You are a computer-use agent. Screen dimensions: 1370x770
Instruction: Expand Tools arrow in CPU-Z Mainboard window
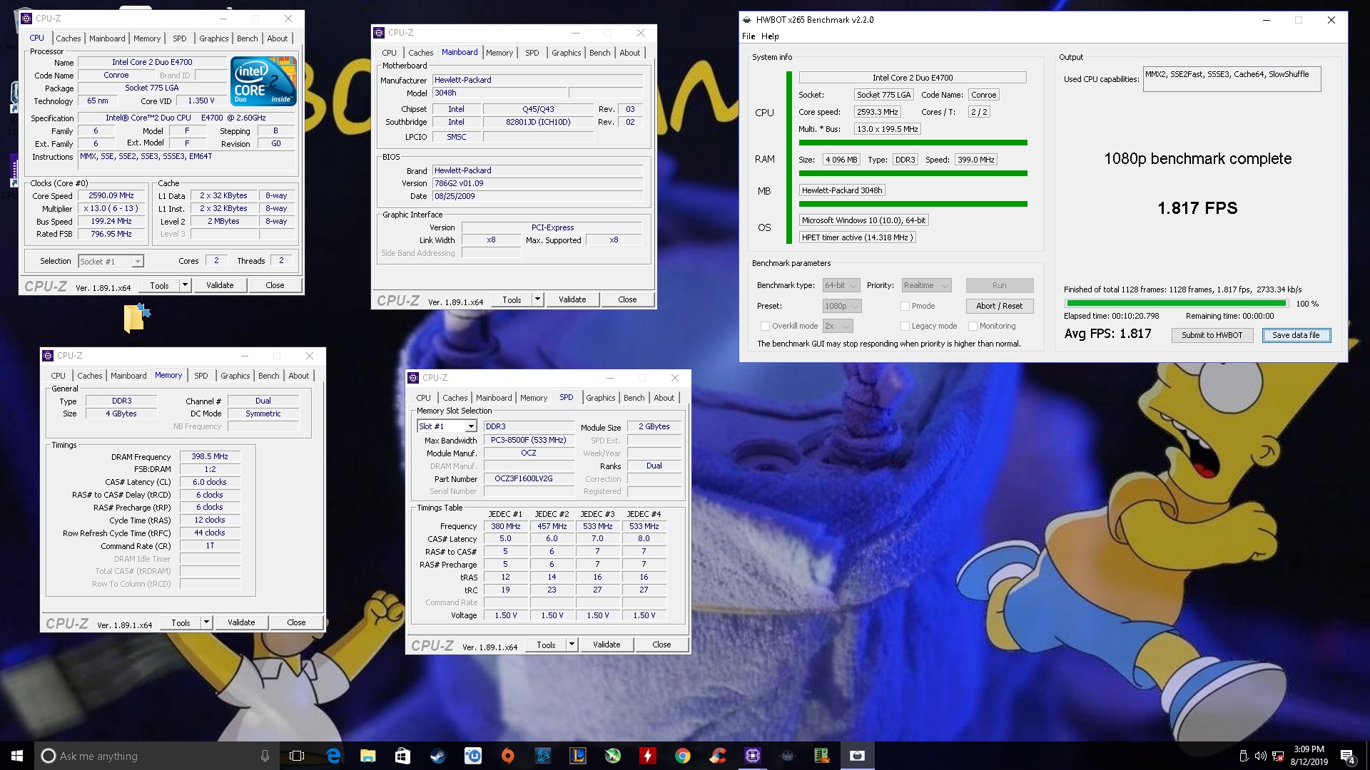pyautogui.click(x=537, y=299)
